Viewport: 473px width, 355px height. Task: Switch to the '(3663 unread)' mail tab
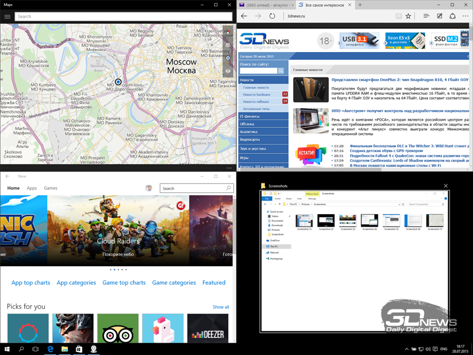click(x=266, y=5)
